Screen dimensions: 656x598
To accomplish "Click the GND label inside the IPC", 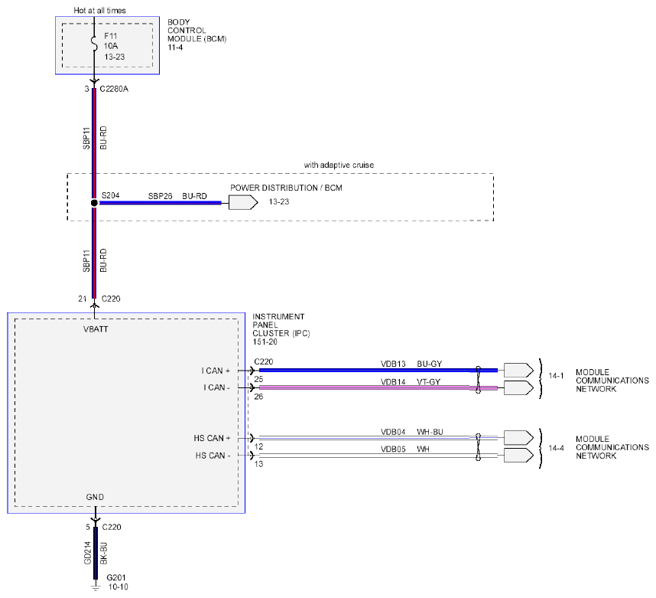I will 95,497.
